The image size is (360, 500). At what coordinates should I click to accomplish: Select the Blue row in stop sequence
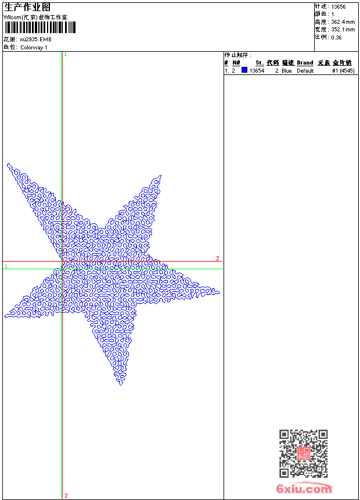[x=287, y=71]
